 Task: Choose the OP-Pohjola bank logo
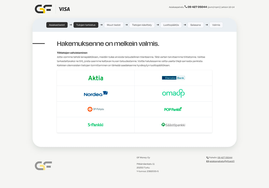95,109
